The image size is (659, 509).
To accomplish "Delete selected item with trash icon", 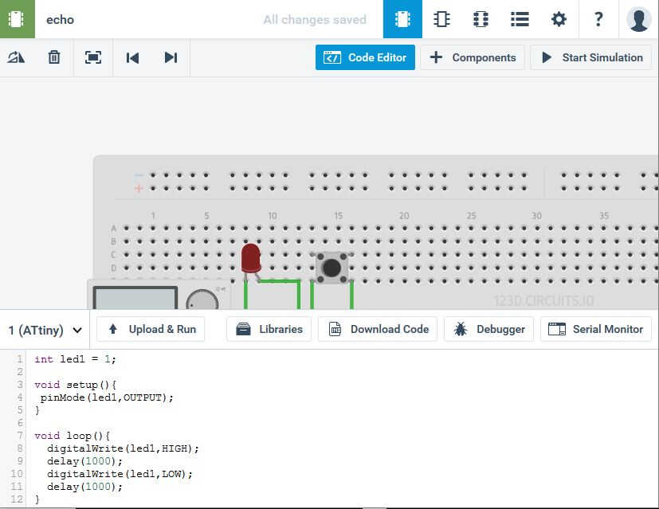I will [x=54, y=57].
